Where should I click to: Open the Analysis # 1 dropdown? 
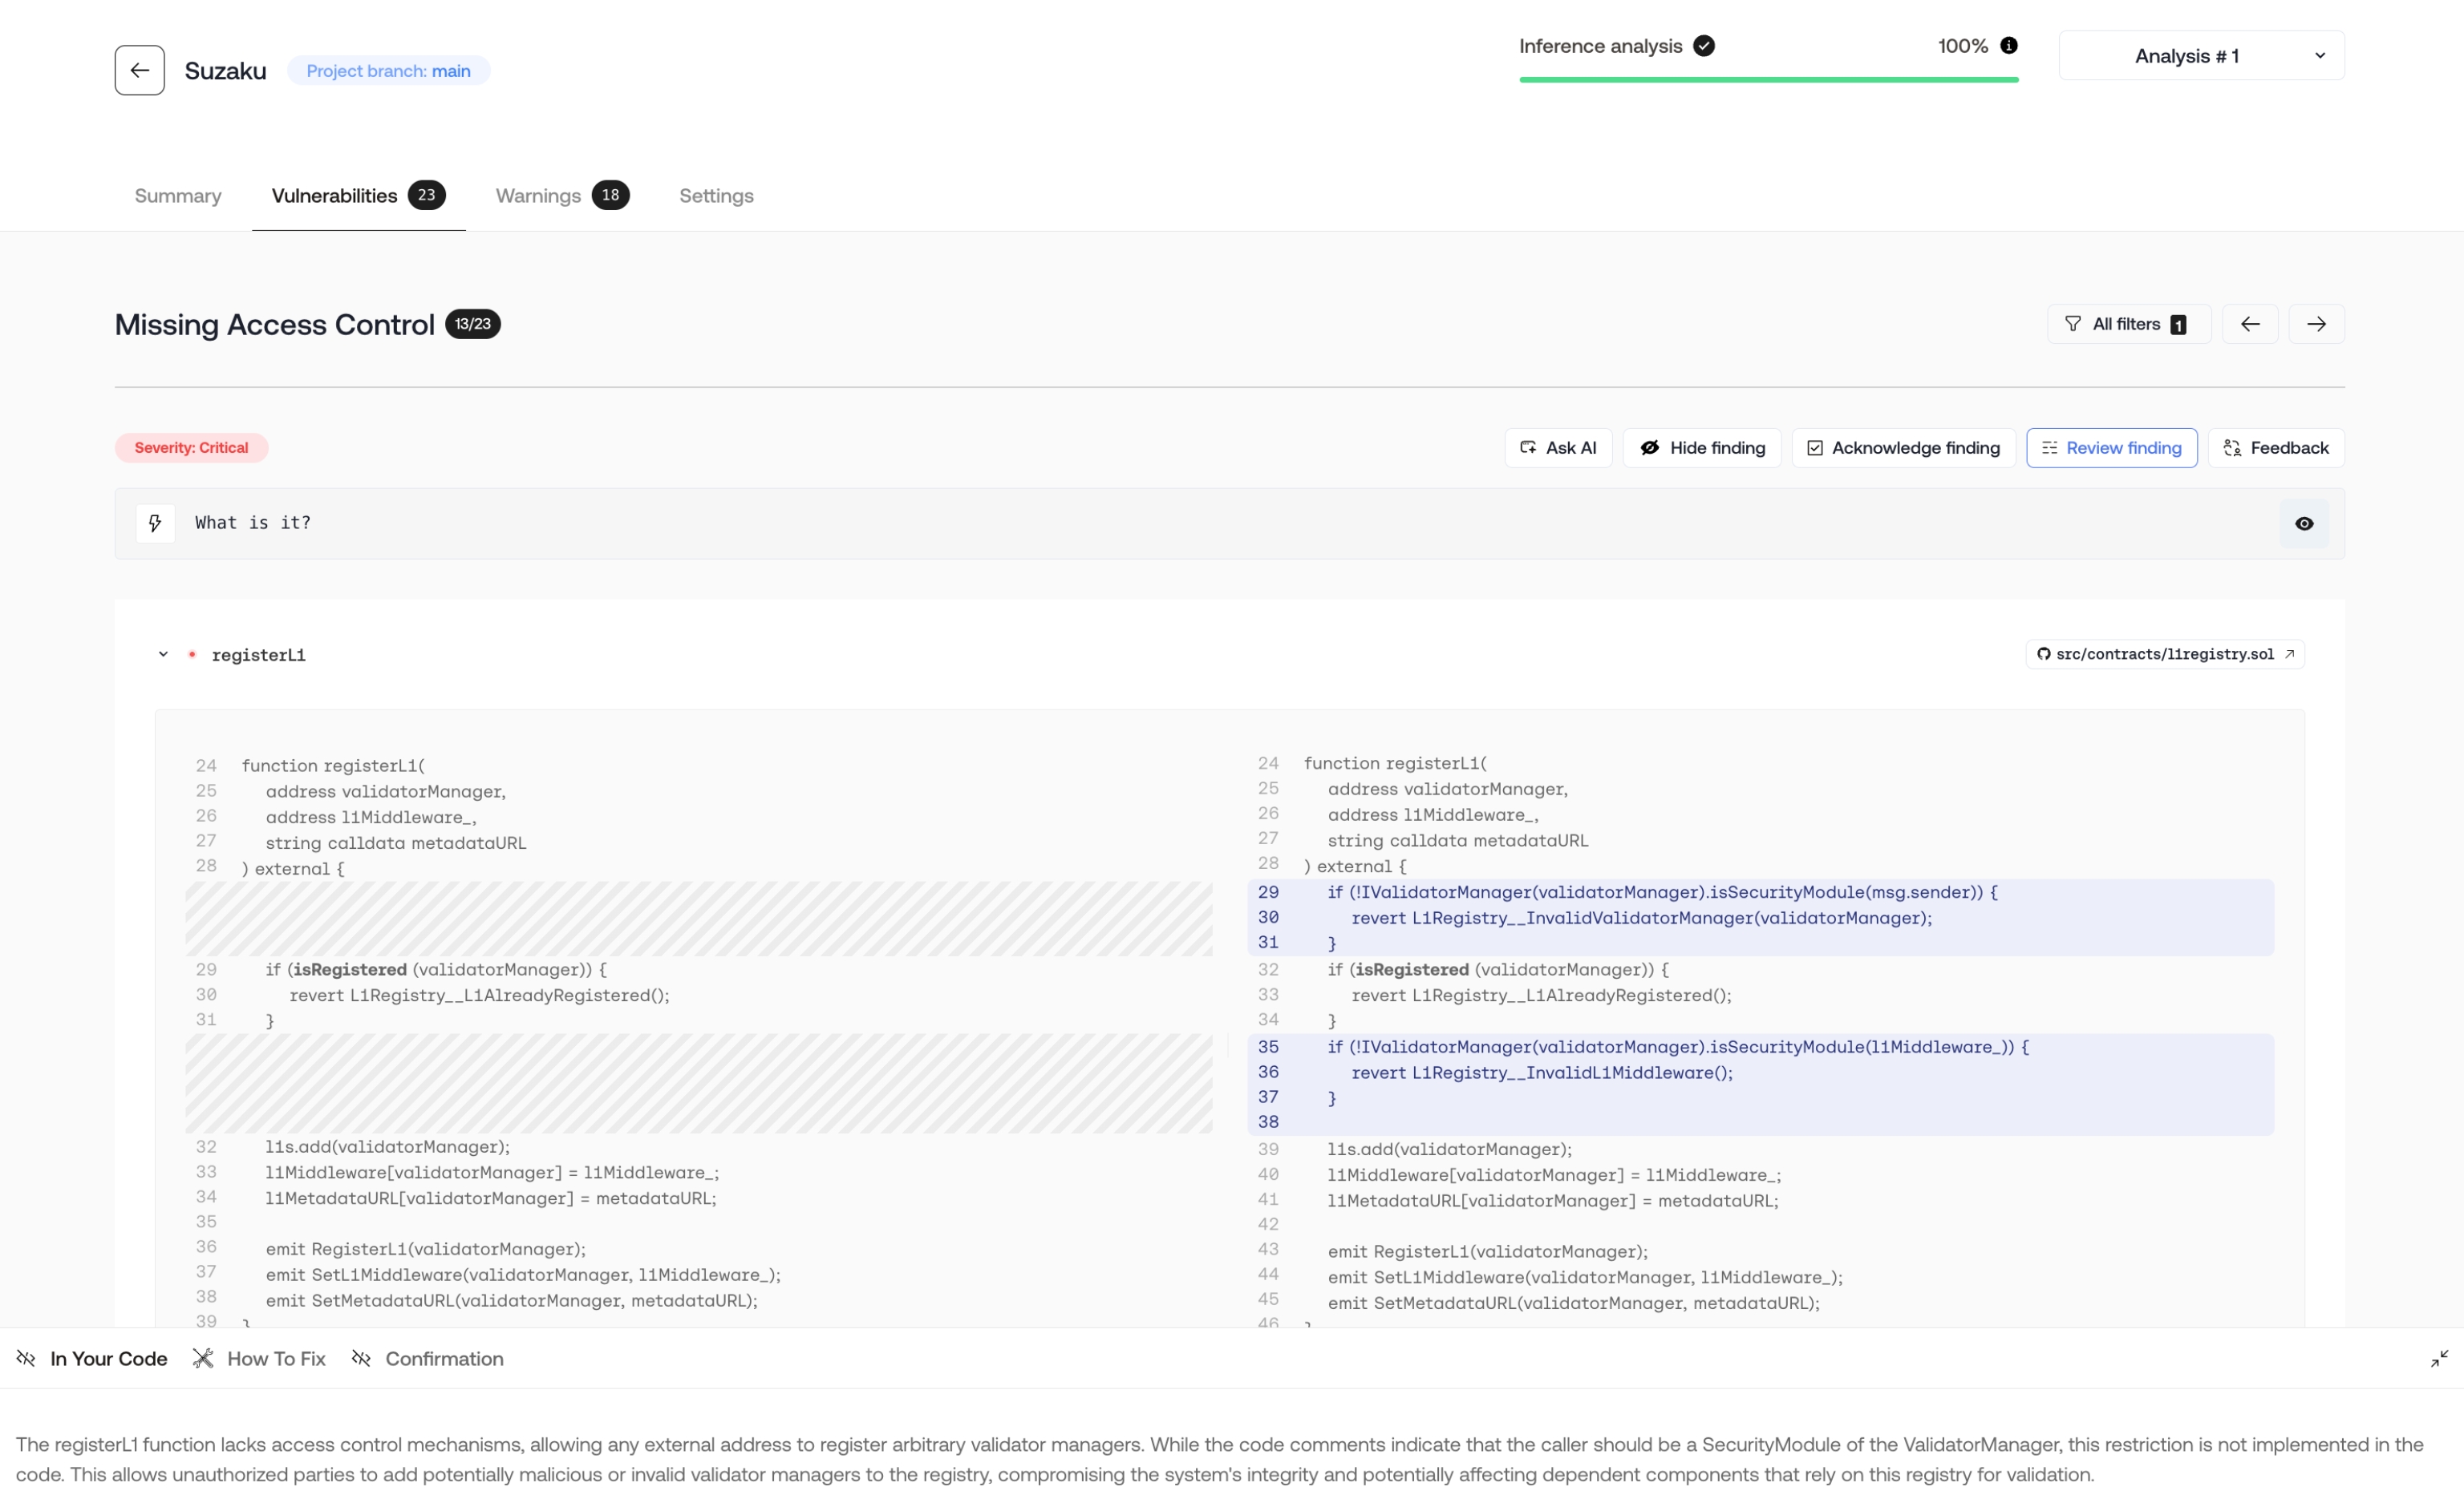(x=2200, y=56)
